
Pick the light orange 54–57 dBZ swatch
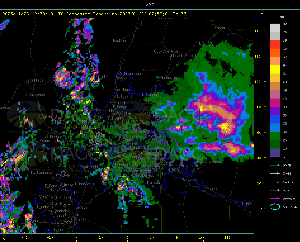tap(275, 61)
